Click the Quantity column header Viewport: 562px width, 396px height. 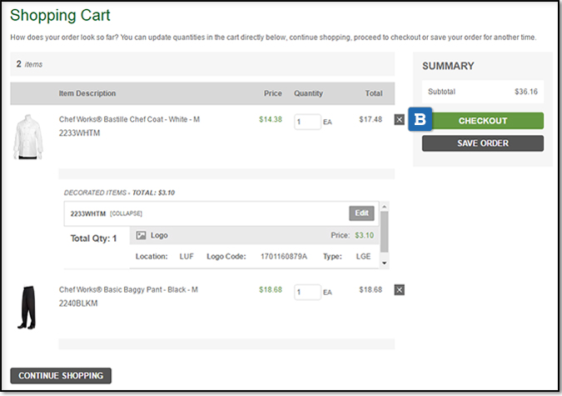click(308, 93)
